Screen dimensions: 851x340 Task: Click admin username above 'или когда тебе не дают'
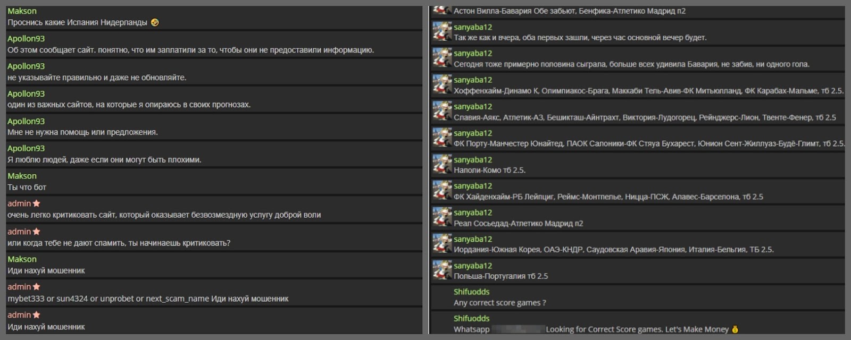pyautogui.click(x=19, y=232)
